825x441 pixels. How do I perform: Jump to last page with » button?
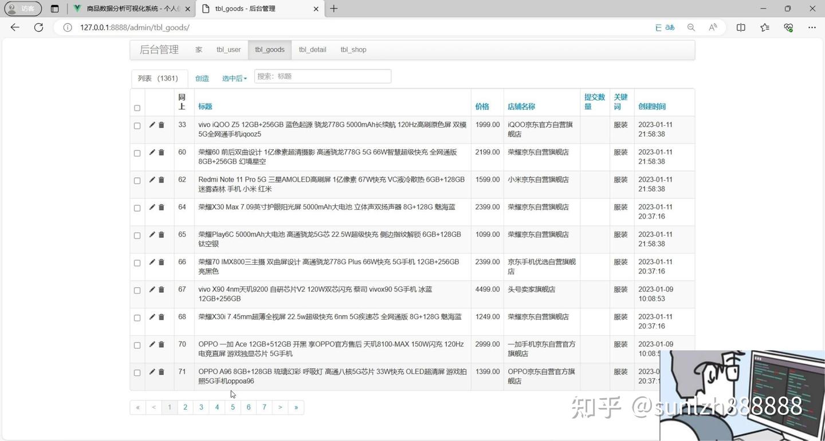(296, 407)
